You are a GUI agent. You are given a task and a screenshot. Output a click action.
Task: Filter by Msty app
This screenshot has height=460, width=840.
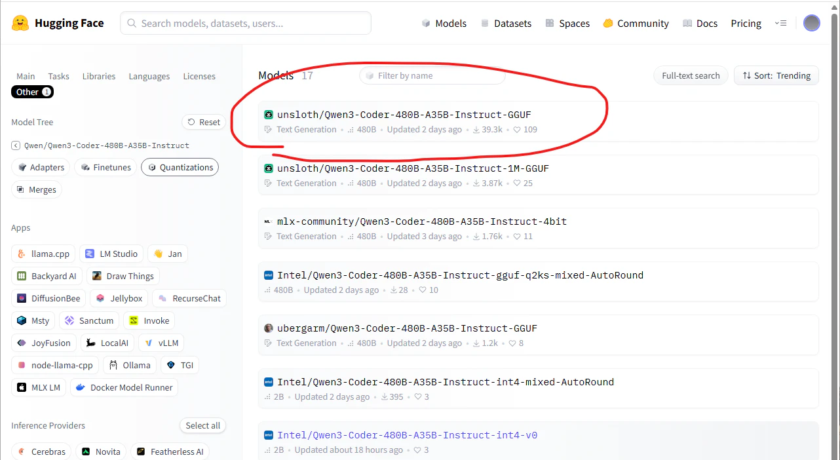[x=33, y=320]
